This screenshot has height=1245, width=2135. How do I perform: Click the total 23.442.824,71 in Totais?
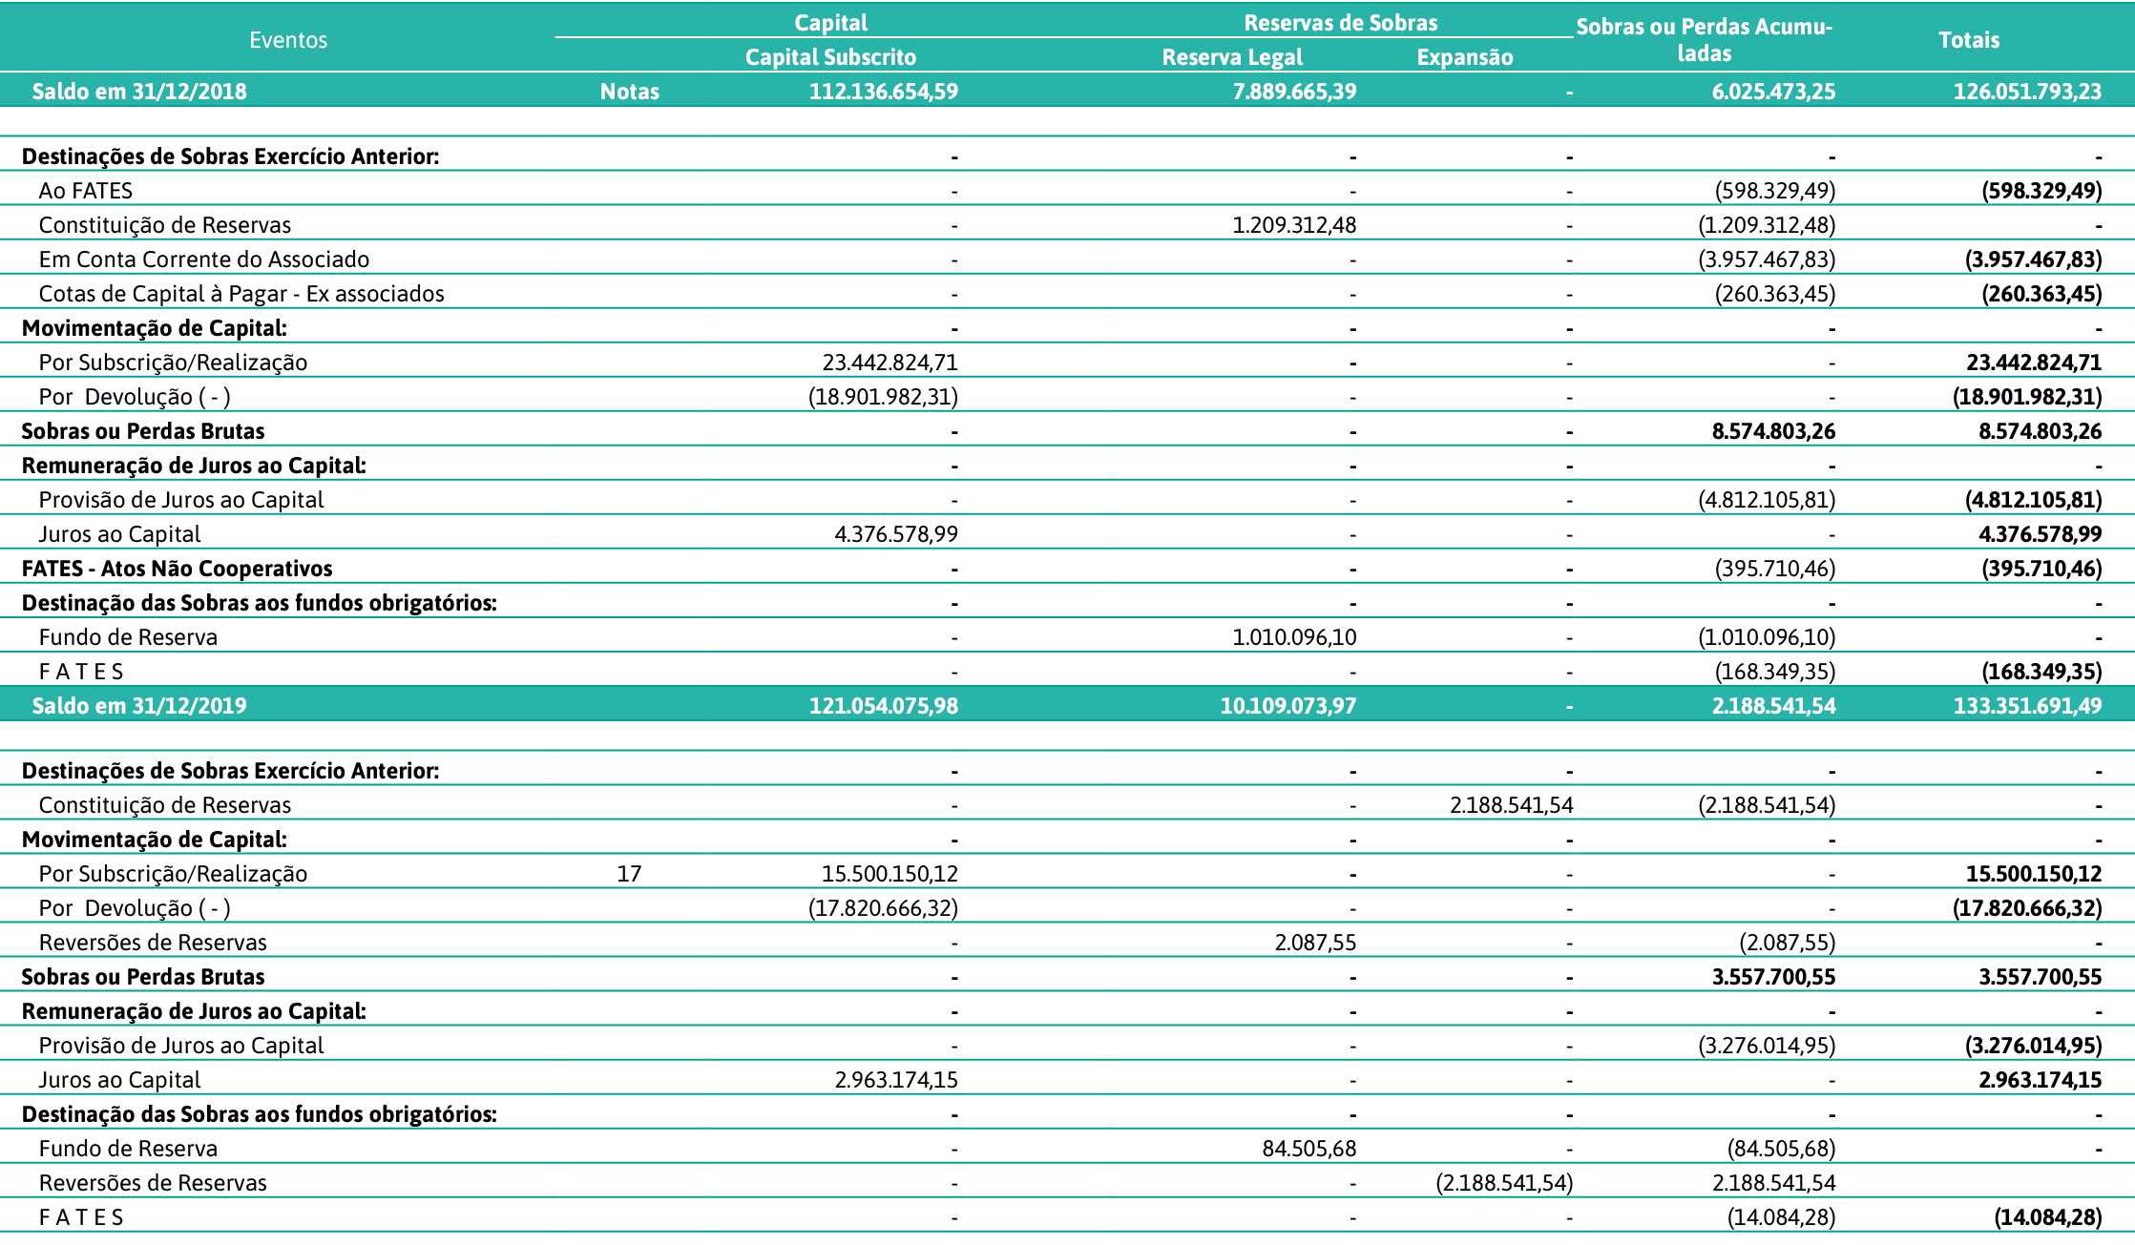tap(2033, 363)
